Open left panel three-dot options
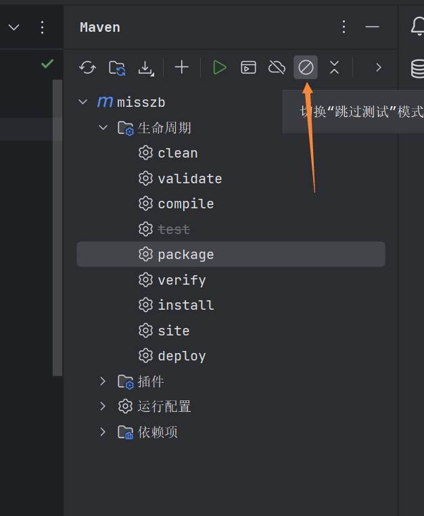The image size is (424, 516). [x=42, y=27]
